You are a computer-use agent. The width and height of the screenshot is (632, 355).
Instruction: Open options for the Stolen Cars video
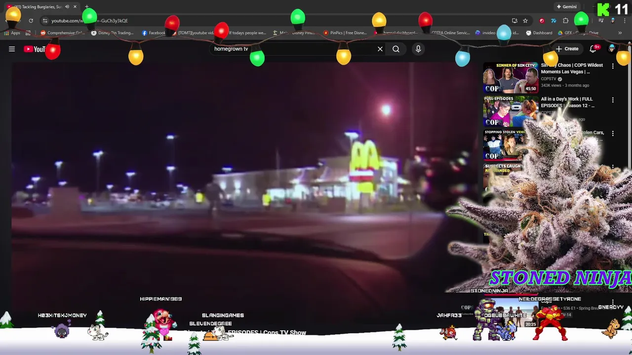613,134
